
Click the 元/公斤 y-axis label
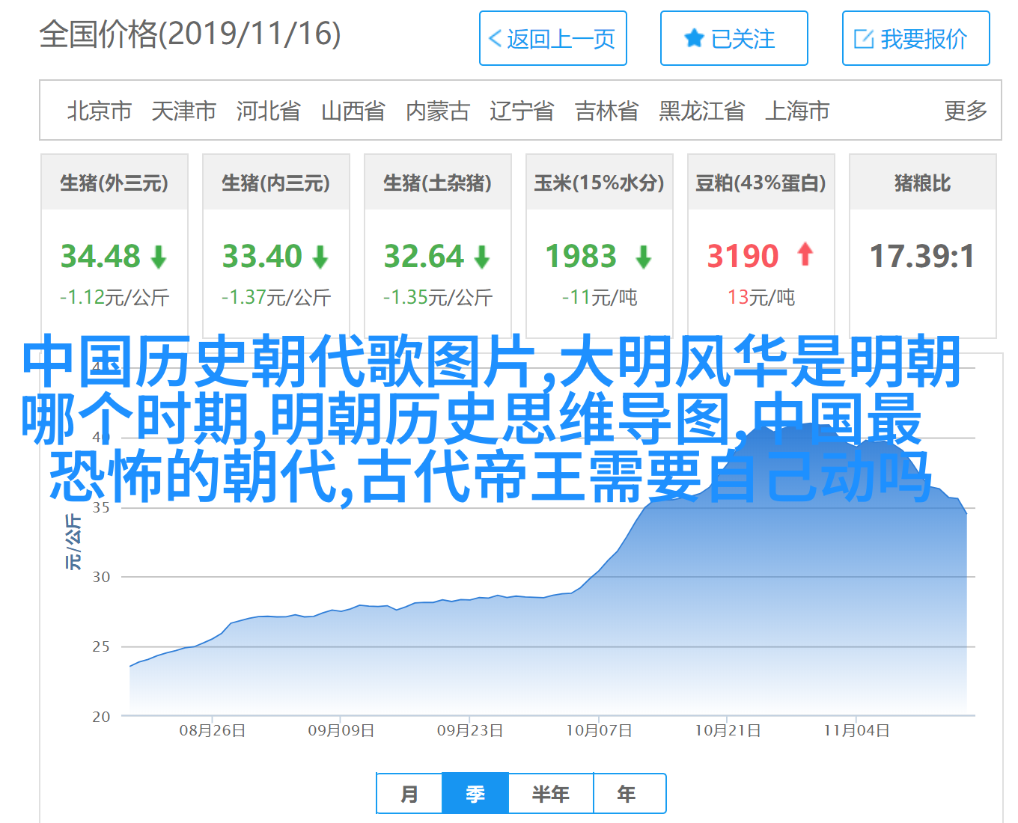pyautogui.click(x=73, y=542)
